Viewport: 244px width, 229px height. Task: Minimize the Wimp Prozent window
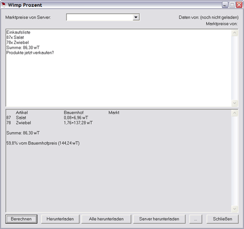225,5
